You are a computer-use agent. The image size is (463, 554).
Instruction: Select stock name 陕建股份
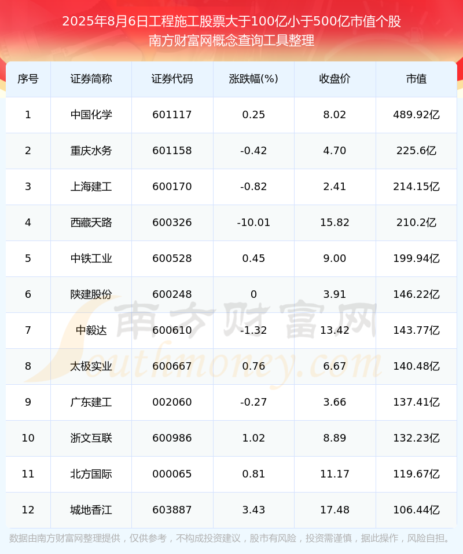pos(91,294)
